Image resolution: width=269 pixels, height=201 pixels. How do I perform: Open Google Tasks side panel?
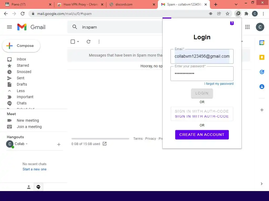(262, 72)
